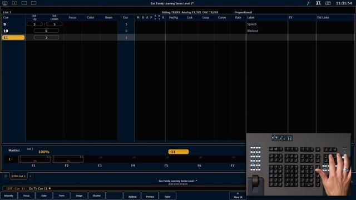This screenshot has width=356, height=200.
Task: Click the Address softkey
Action: click(132, 196)
